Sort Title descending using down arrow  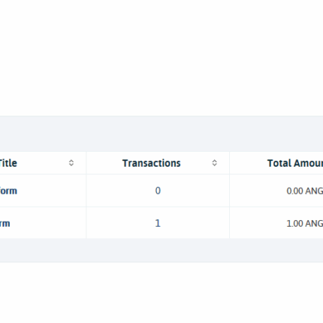point(71,165)
